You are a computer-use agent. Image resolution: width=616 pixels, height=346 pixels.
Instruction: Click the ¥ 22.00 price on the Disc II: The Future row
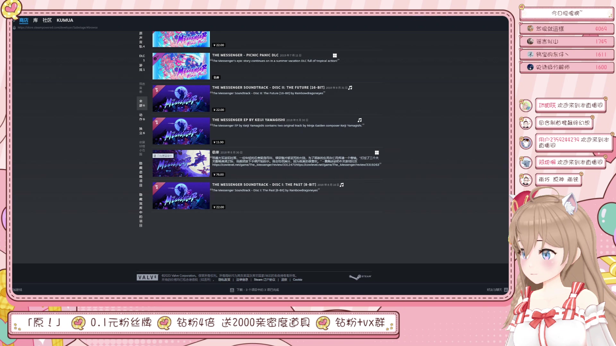point(219,110)
